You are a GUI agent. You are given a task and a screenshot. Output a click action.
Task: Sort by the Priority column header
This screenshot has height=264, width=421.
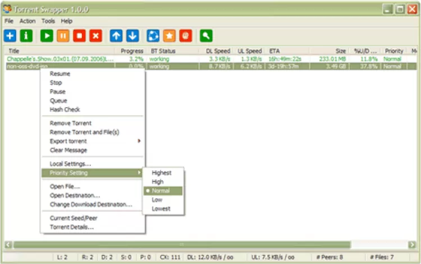coord(394,51)
